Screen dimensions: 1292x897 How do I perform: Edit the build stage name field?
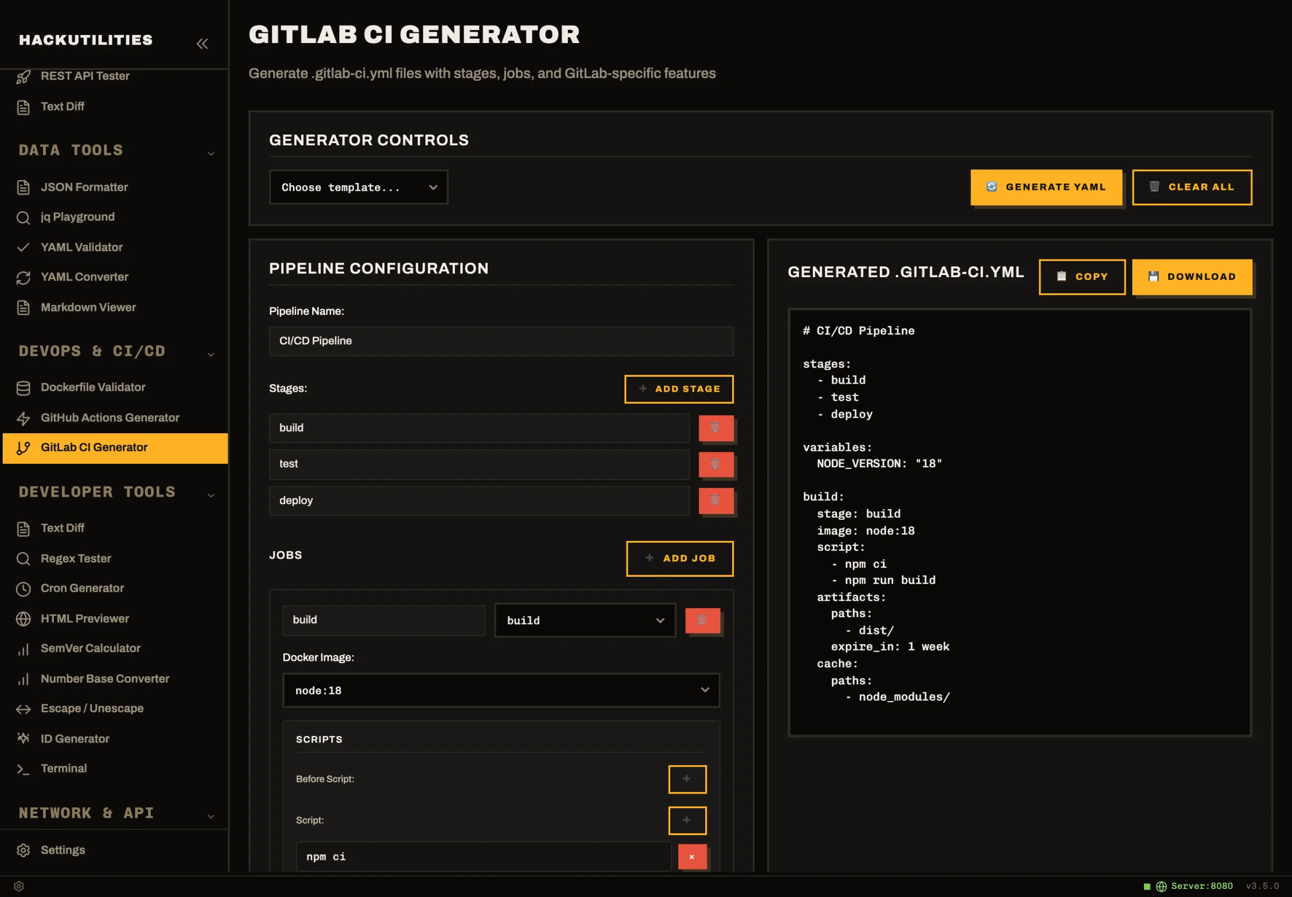(x=479, y=428)
